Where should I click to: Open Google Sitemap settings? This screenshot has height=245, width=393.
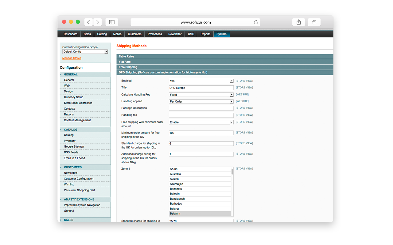pyautogui.click(x=74, y=147)
